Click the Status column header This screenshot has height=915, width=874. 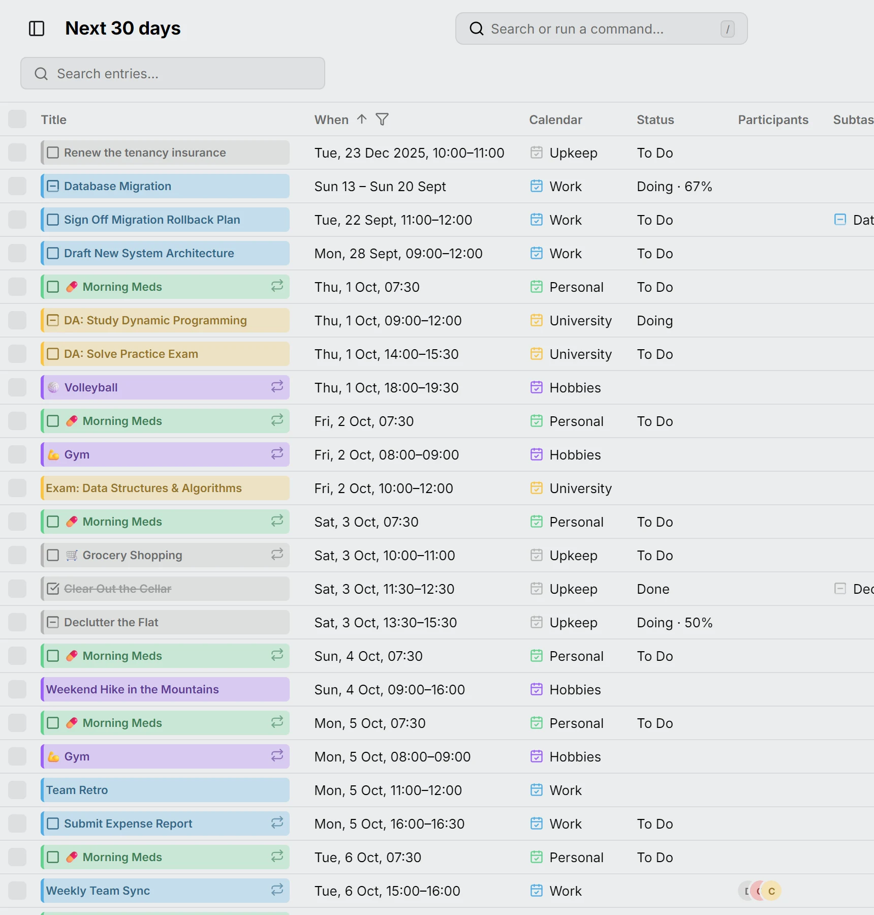coord(655,119)
